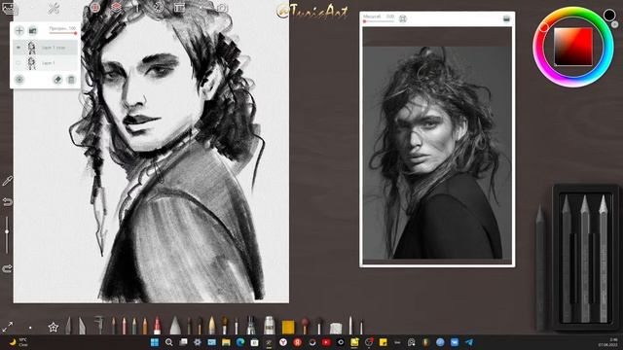623x350 pixels.
Task: Open Windows taskbar search
Action: [x=168, y=342]
